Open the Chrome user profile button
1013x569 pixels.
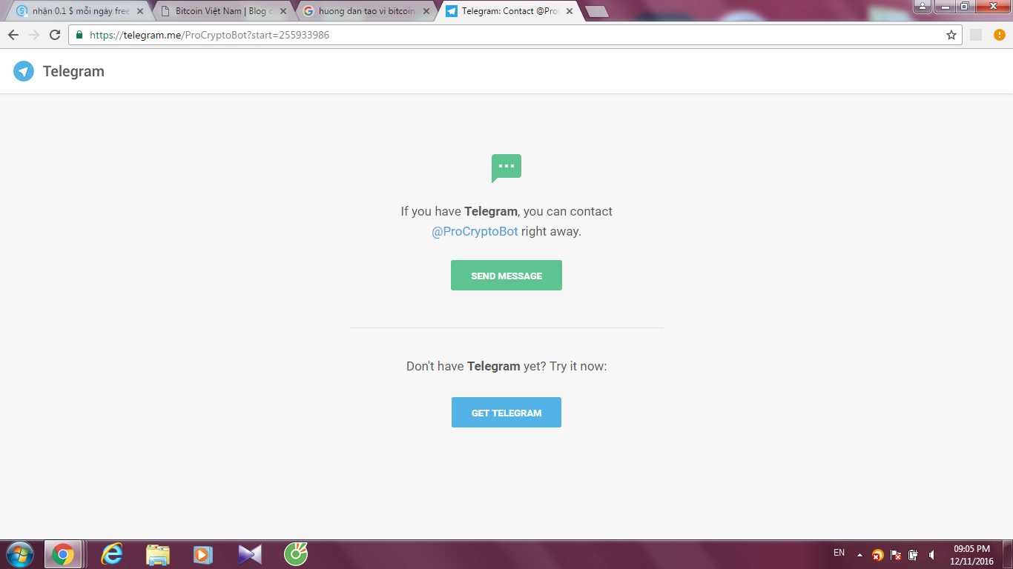(923, 6)
